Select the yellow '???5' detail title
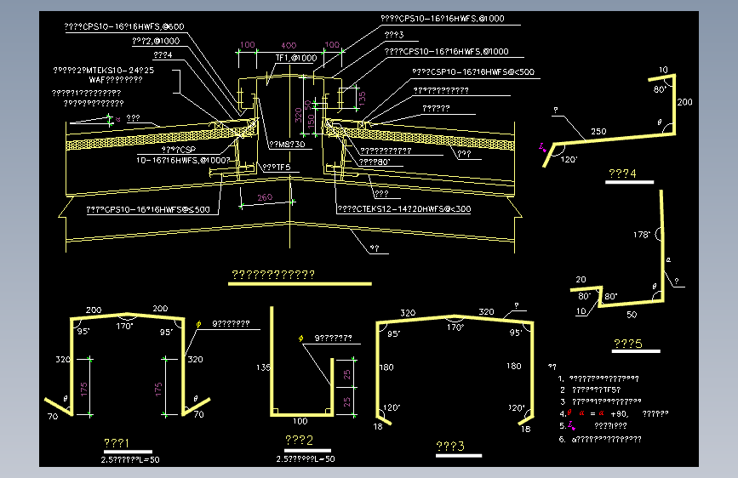This screenshot has width=738, height=478. (x=628, y=344)
